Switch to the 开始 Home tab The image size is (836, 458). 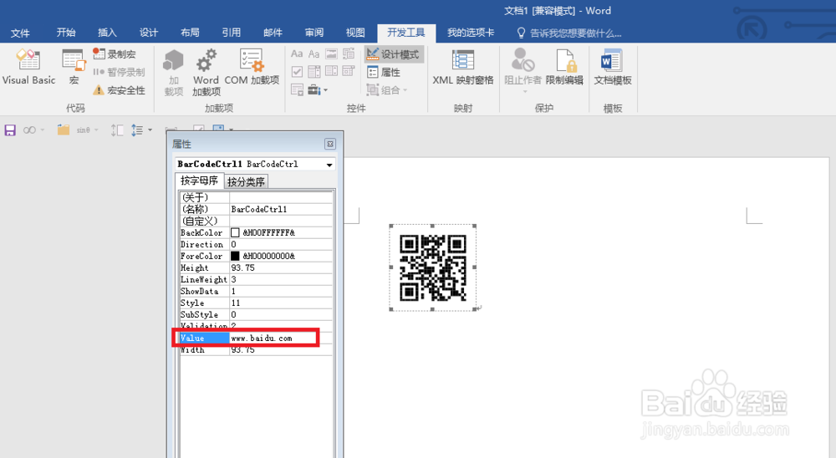(66, 33)
